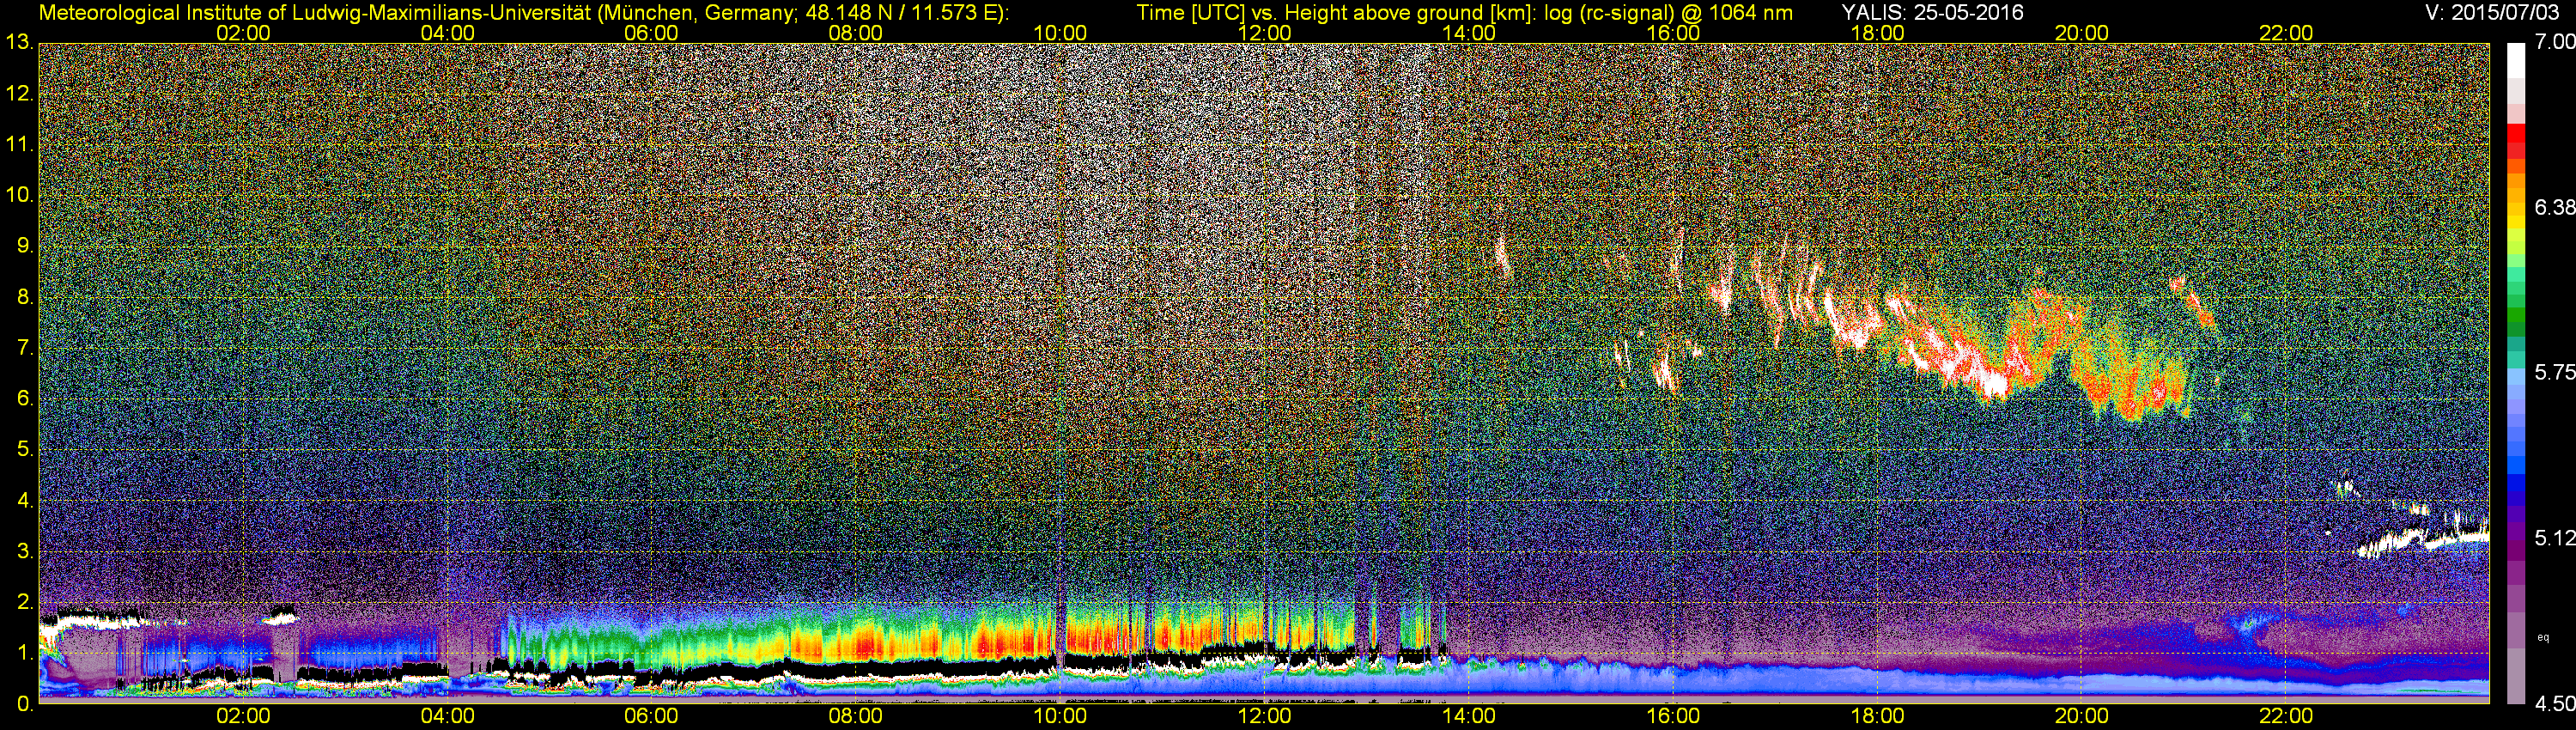The width and height of the screenshot is (2576, 730).
Task: Click 12:00 on the bottom time axis
Action: 1264,716
